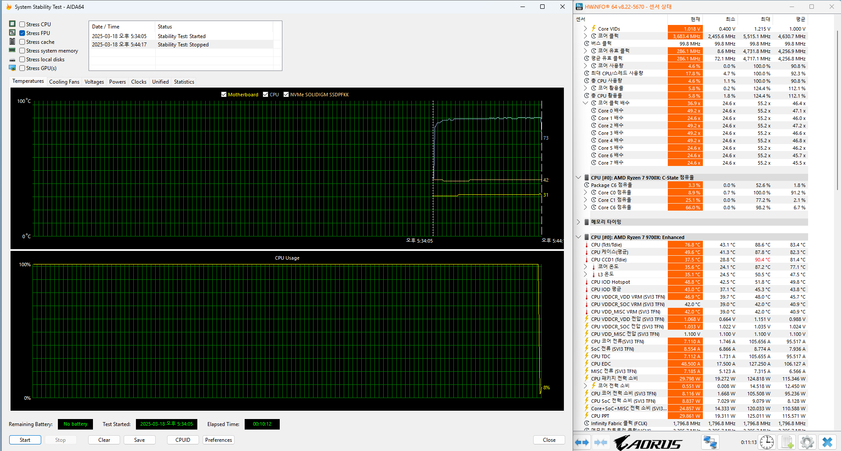Open the CPUID panel button
The height and width of the screenshot is (451, 841).
183,440
